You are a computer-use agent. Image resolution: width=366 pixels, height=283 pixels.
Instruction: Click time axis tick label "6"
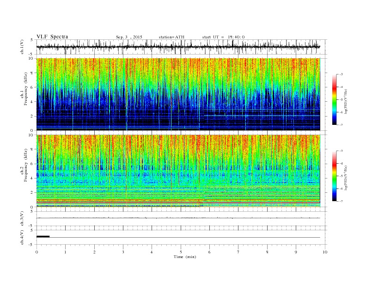209,252
